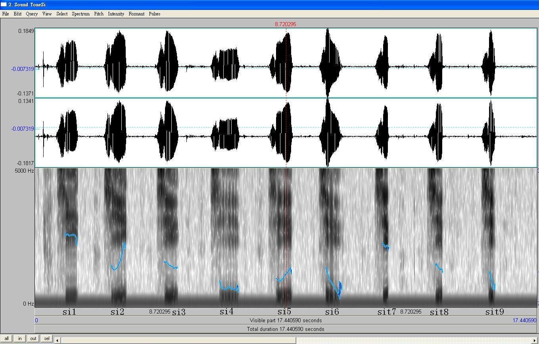Click the sit8 label
539x344 pixels.
(439, 312)
